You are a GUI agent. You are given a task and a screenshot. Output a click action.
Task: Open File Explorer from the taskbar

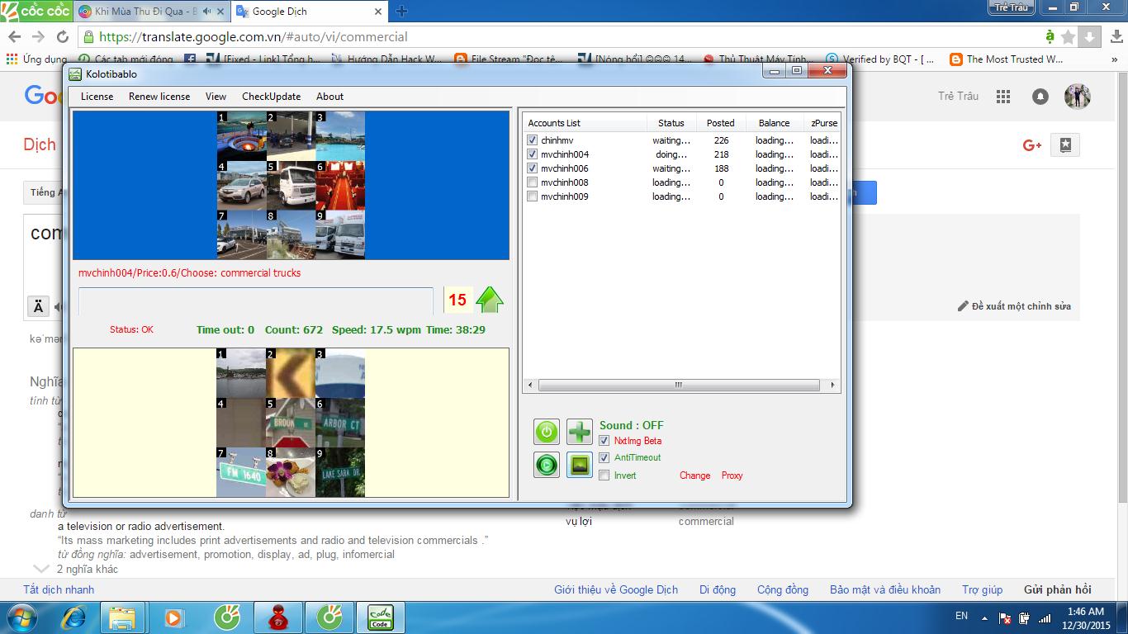tap(122, 617)
